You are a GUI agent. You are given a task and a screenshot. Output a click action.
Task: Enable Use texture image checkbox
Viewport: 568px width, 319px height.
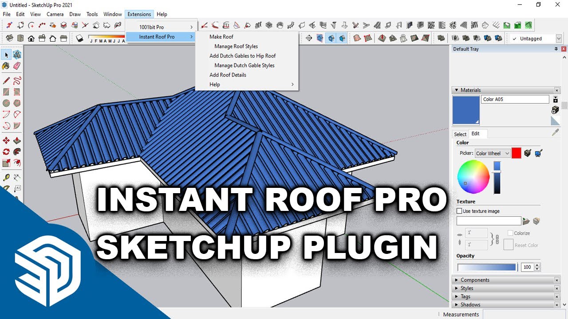click(x=459, y=211)
